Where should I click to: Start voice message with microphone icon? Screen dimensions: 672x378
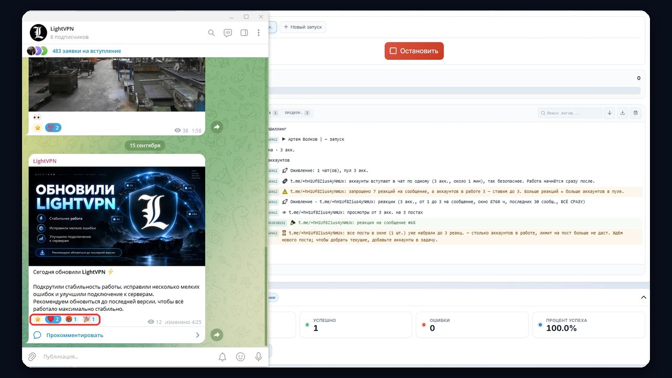tap(258, 356)
